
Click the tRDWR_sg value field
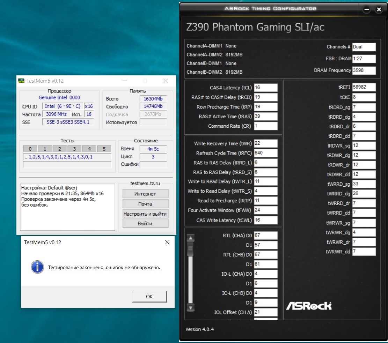pyautogui.click(x=364, y=146)
